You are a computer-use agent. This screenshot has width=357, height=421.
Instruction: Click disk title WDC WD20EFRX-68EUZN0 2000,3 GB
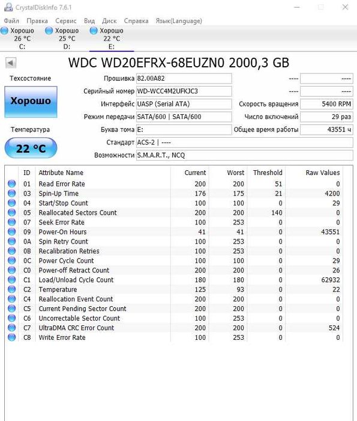coord(179,63)
